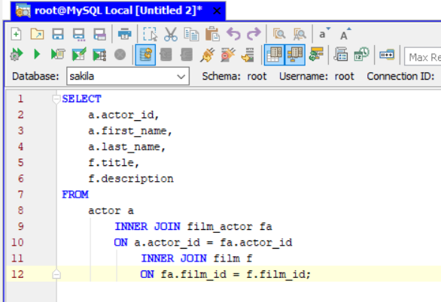This screenshot has height=302, width=441.
Task: Undo the last edit
Action: 233,35
